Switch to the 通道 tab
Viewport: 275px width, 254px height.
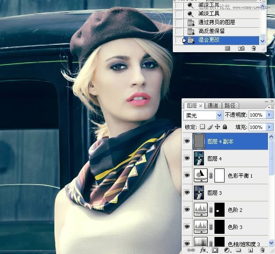point(213,105)
